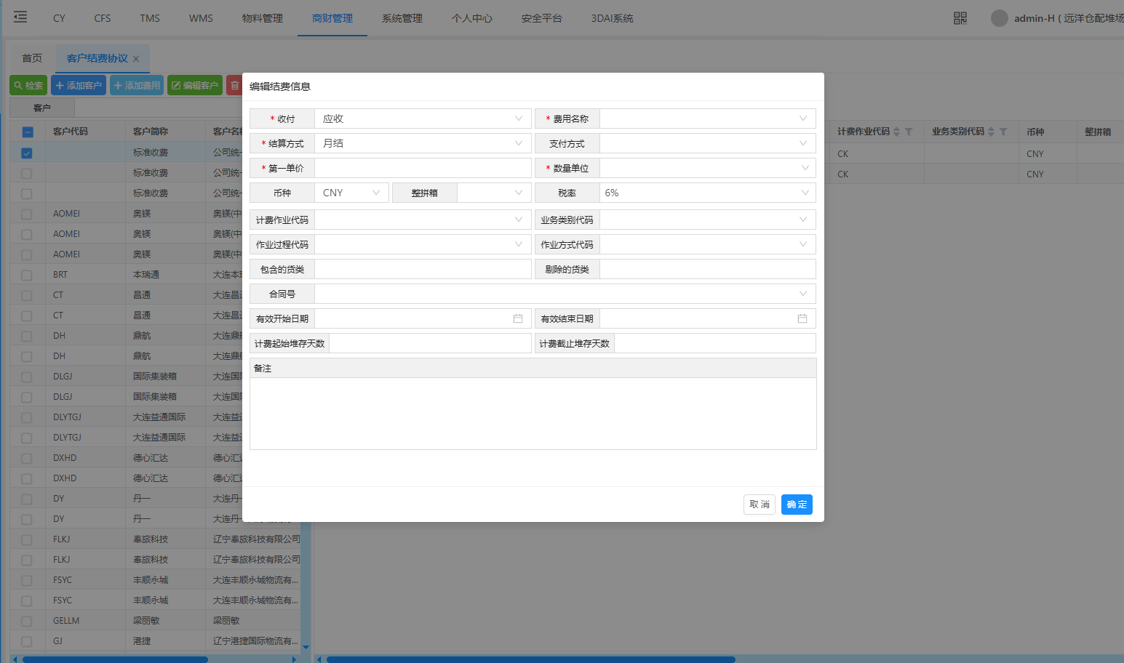This screenshot has height=663, width=1124.
Task: Expand the 费用名称 dropdown
Action: 802,118
